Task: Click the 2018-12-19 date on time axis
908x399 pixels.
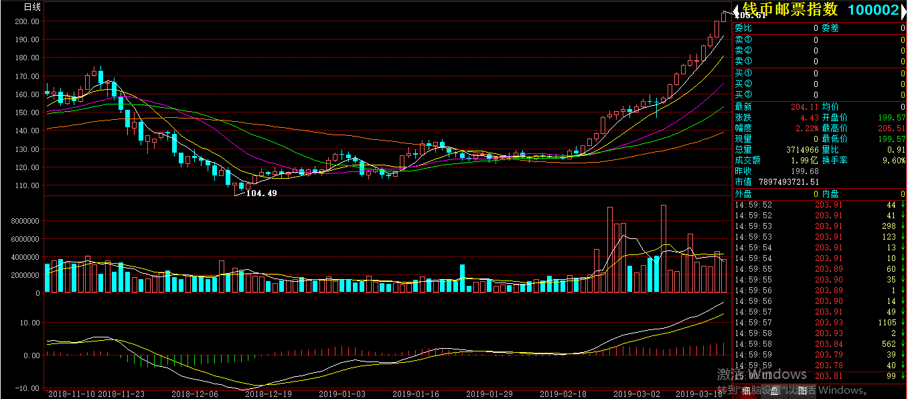Action: 269,394
